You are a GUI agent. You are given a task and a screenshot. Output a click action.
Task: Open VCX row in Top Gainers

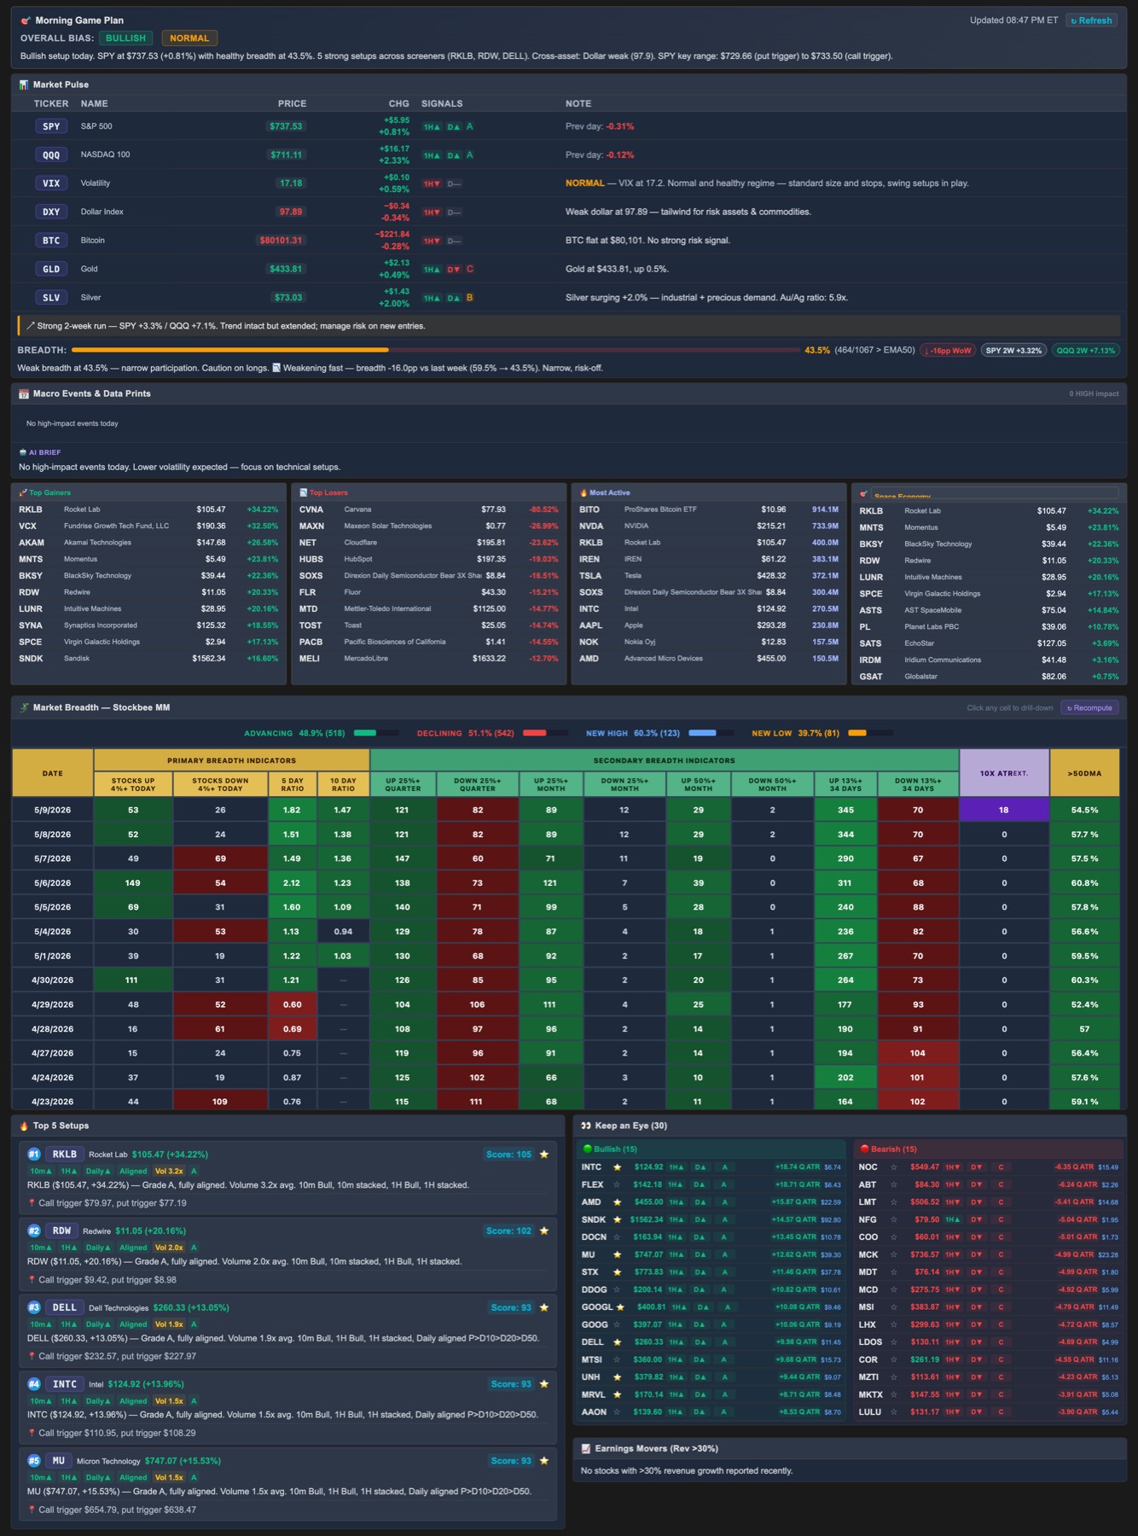148,526
